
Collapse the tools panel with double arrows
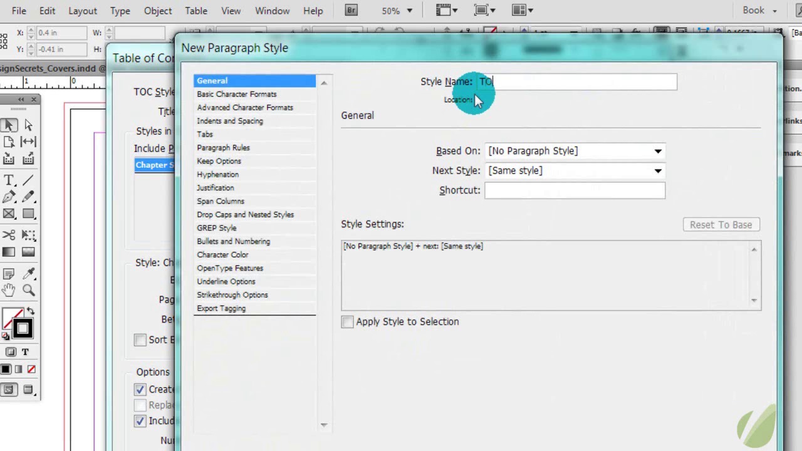coord(21,99)
